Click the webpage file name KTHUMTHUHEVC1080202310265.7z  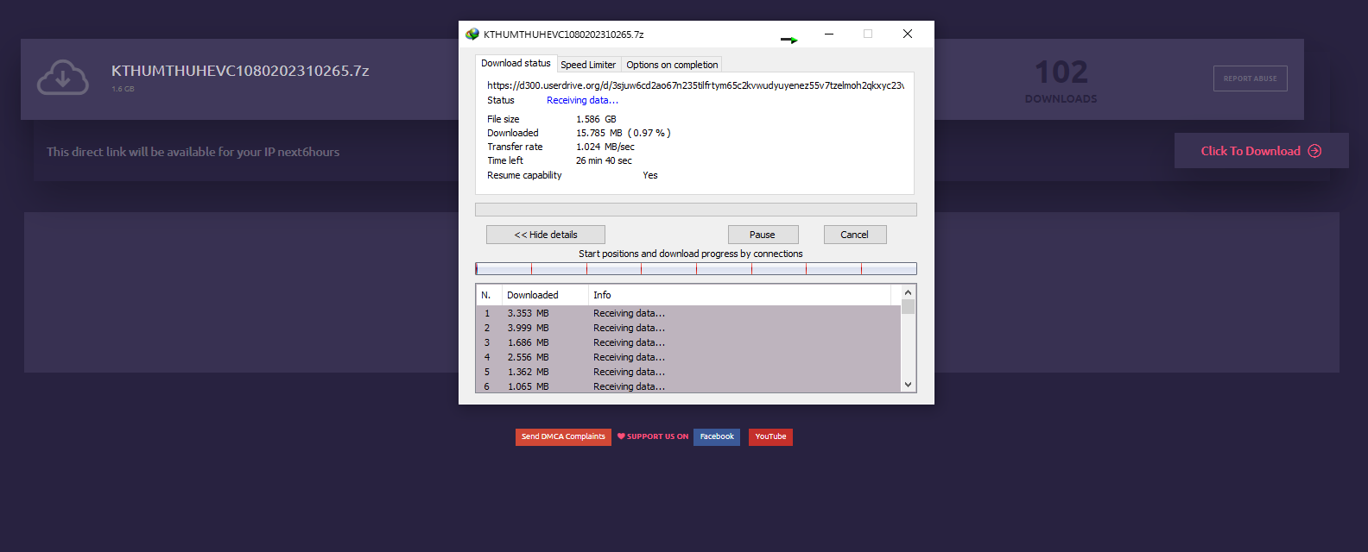point(240,71)
